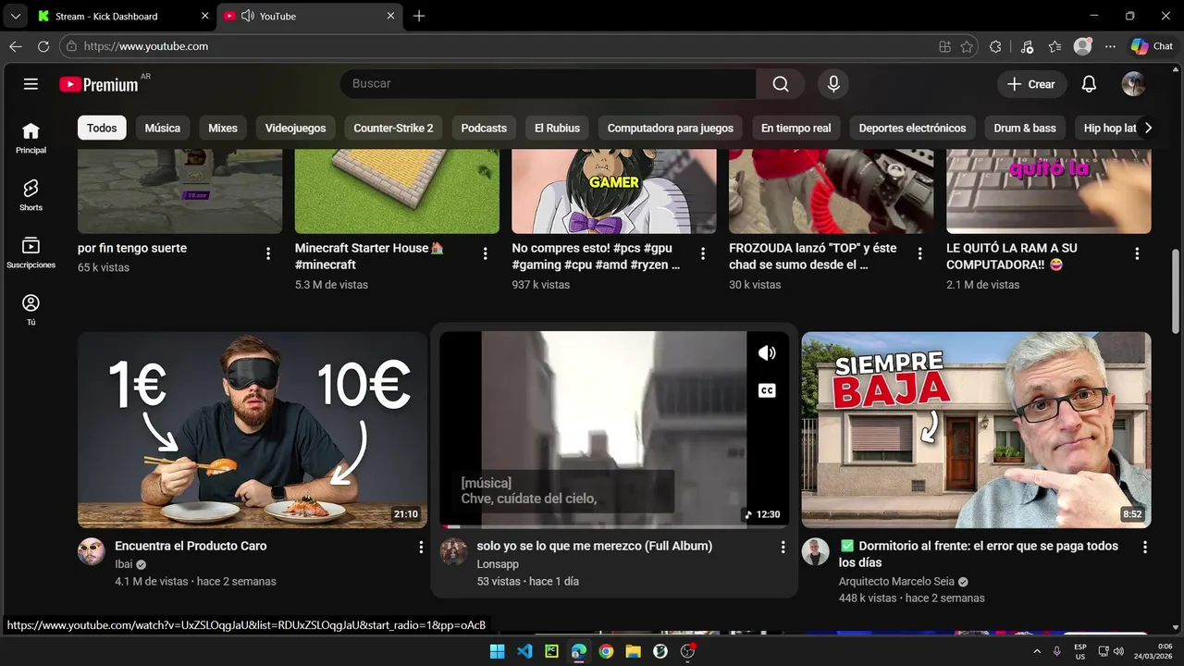Image resolution: width=1184 pixels, height=666 pixels.
Task: Click the browser address bar URL
Action: [x=146, y=46]
